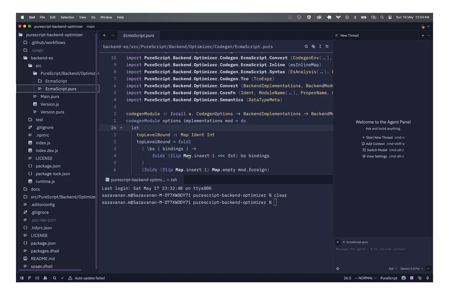Image resolution: width=457 pixels, height=305 pixels.
Task: Click the Copilot icon in status bar
Action: (x=404, y=278)
